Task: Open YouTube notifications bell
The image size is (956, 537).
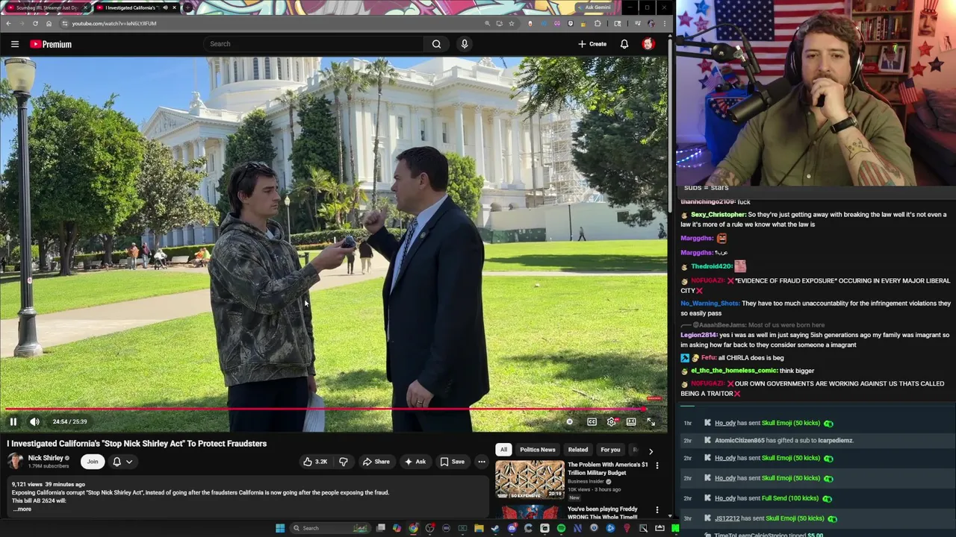Action: 624,44
